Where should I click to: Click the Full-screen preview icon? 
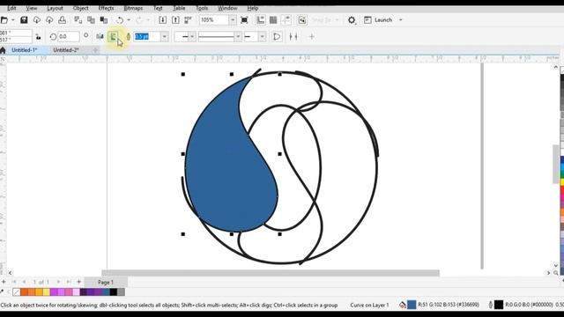click(x=244, y=20)
